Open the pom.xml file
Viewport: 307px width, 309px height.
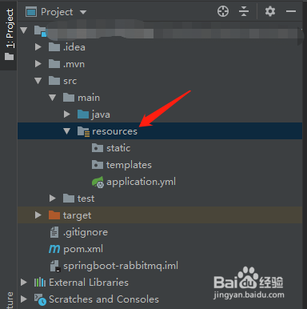(x=83, y=249)
